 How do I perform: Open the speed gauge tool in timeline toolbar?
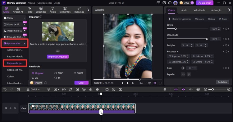click(64, 89)
